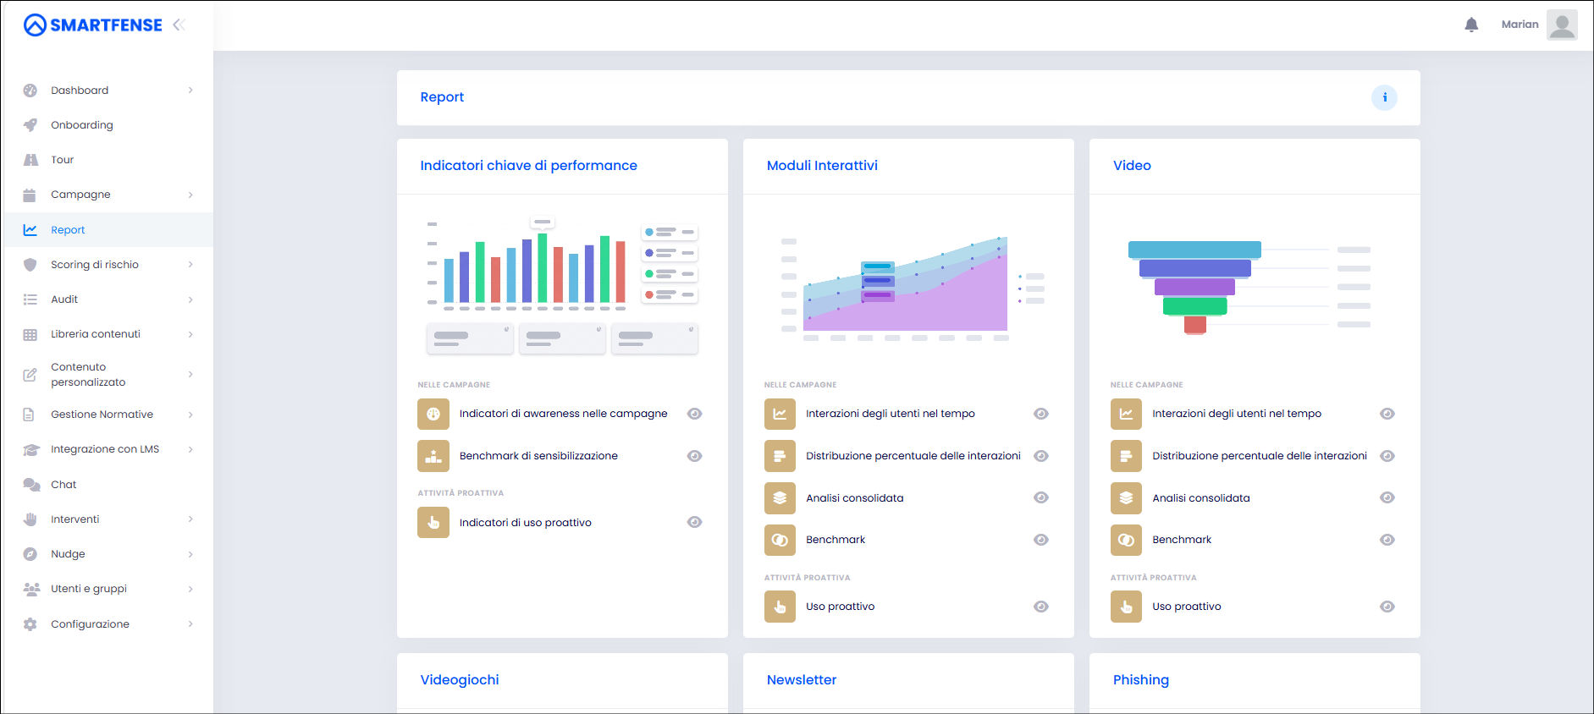The height and width of the screenshot is (714, 1594).
Task: Expand the Scoring di rischio chevron
Action: pyautogui.click(x=190, y=265)
